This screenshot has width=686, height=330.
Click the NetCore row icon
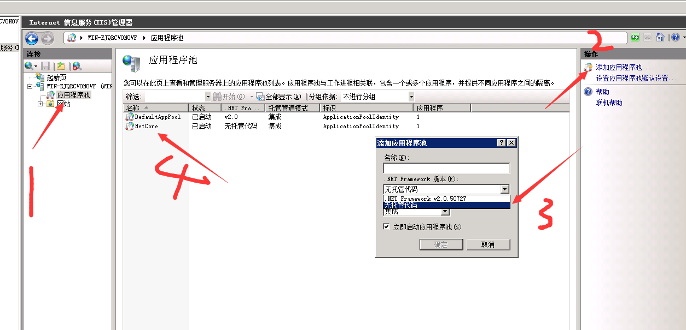[130, 126]
